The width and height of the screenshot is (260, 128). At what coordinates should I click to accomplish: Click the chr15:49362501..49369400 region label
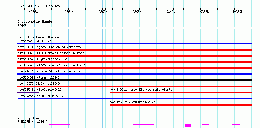point(39,6)
